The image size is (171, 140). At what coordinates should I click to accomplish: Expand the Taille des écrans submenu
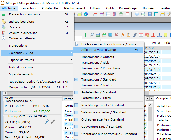point(37,67)
